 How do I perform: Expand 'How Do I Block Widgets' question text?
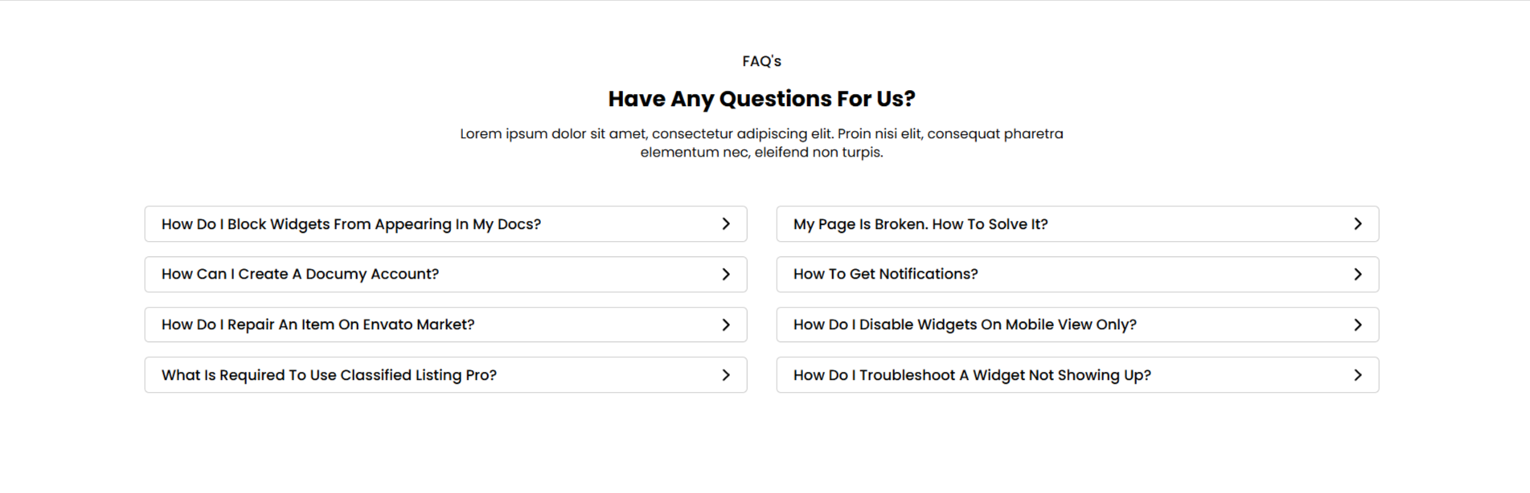click(x=351, y=224)
